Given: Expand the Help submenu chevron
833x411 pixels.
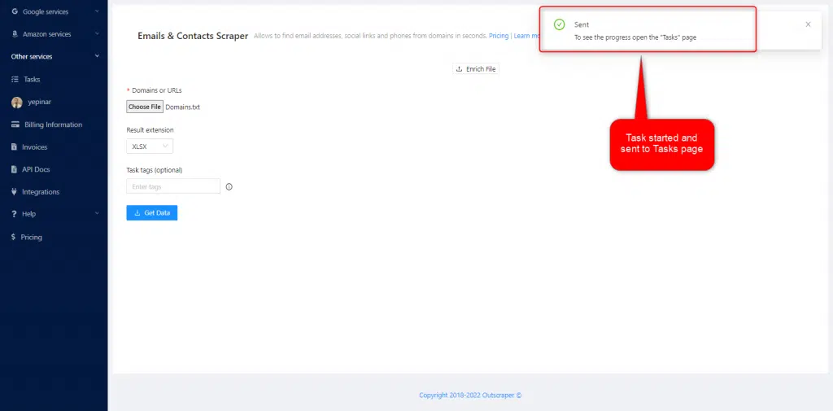Looking at the screenshot, I should (97, 214).
